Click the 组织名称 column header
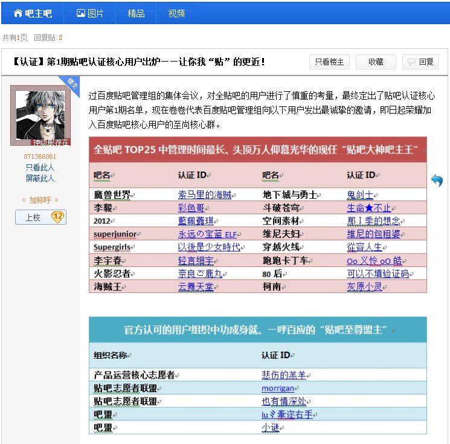 point(110,355)
